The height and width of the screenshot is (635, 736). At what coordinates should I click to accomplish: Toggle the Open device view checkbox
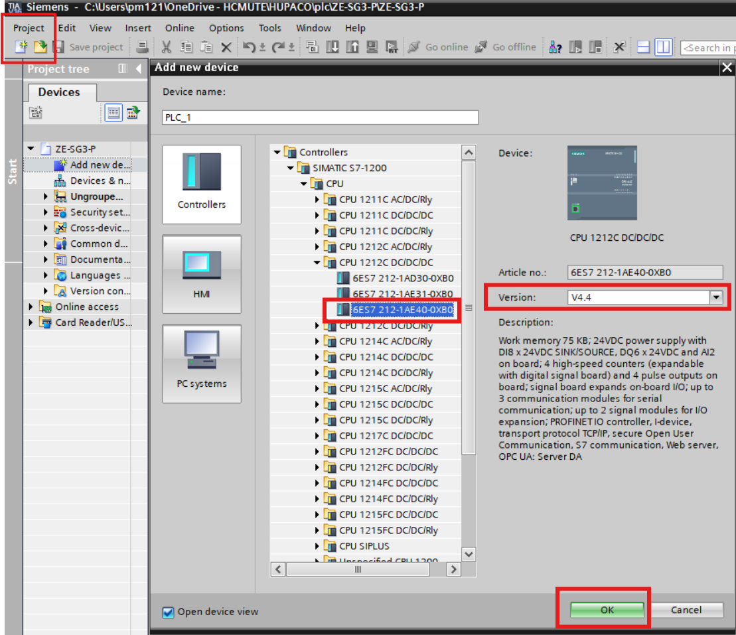point(168,612)
